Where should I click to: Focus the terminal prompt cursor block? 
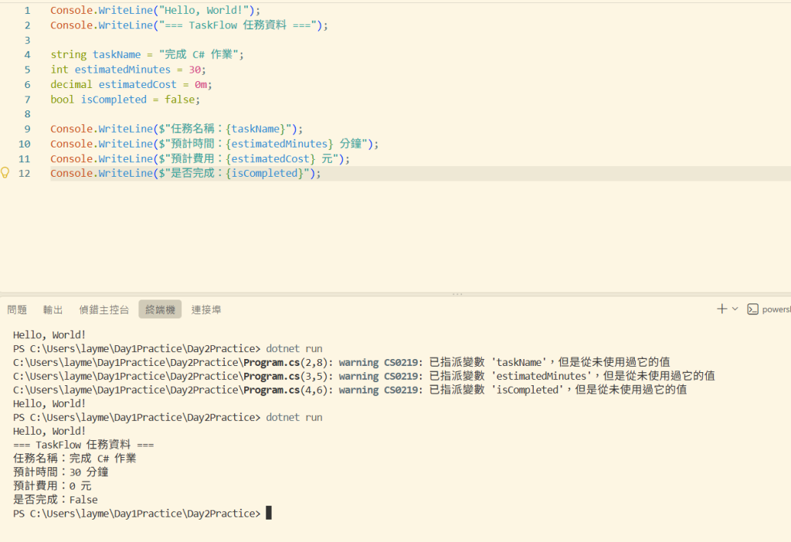(269, 513)
